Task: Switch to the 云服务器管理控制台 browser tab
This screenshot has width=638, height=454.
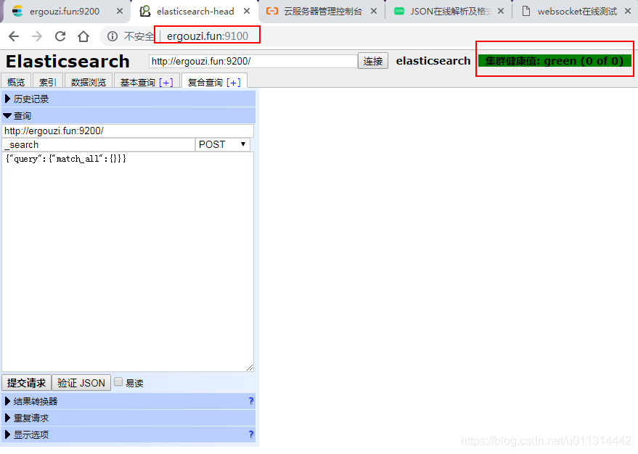Action: click(x=323, y=12)
